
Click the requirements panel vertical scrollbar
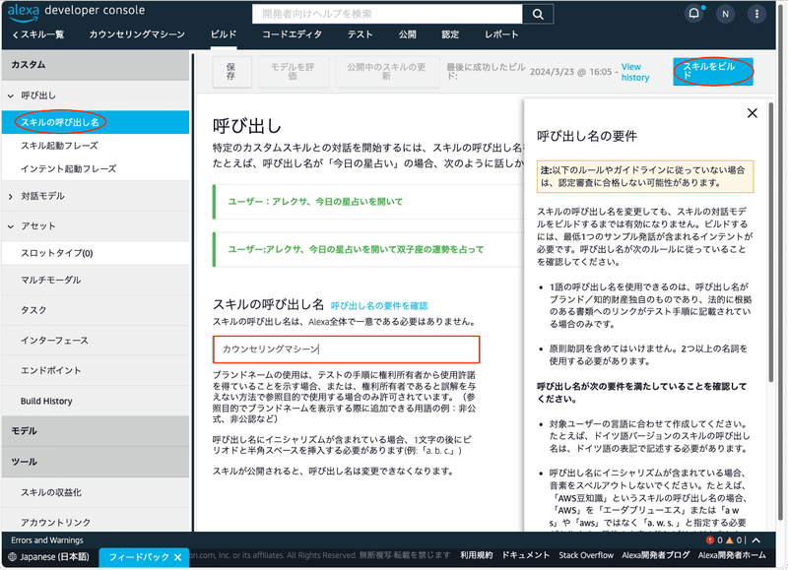click(771, 242)
